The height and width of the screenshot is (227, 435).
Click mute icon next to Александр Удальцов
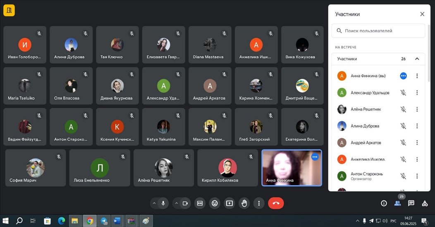[403, 93]
